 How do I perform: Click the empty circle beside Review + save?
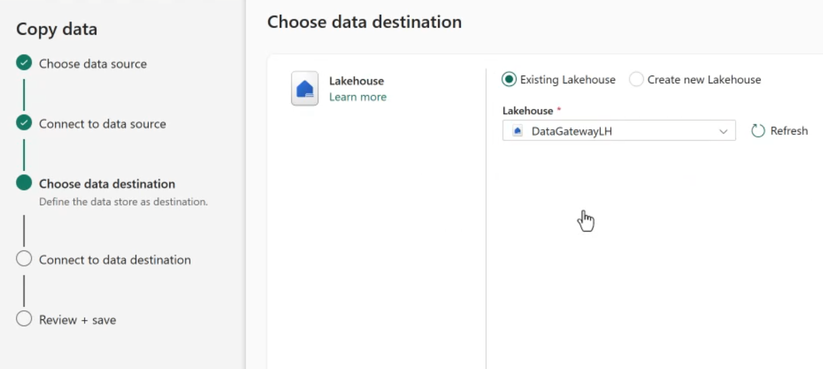24,319
